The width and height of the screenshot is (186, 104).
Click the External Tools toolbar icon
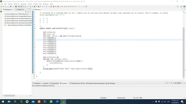click(39, 7)
